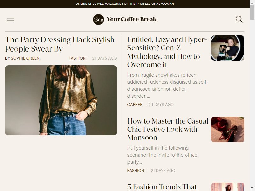Click the Gen-Z article thumbnail
Viewport: 255px width, 191px height.
[x=228, y=48]
